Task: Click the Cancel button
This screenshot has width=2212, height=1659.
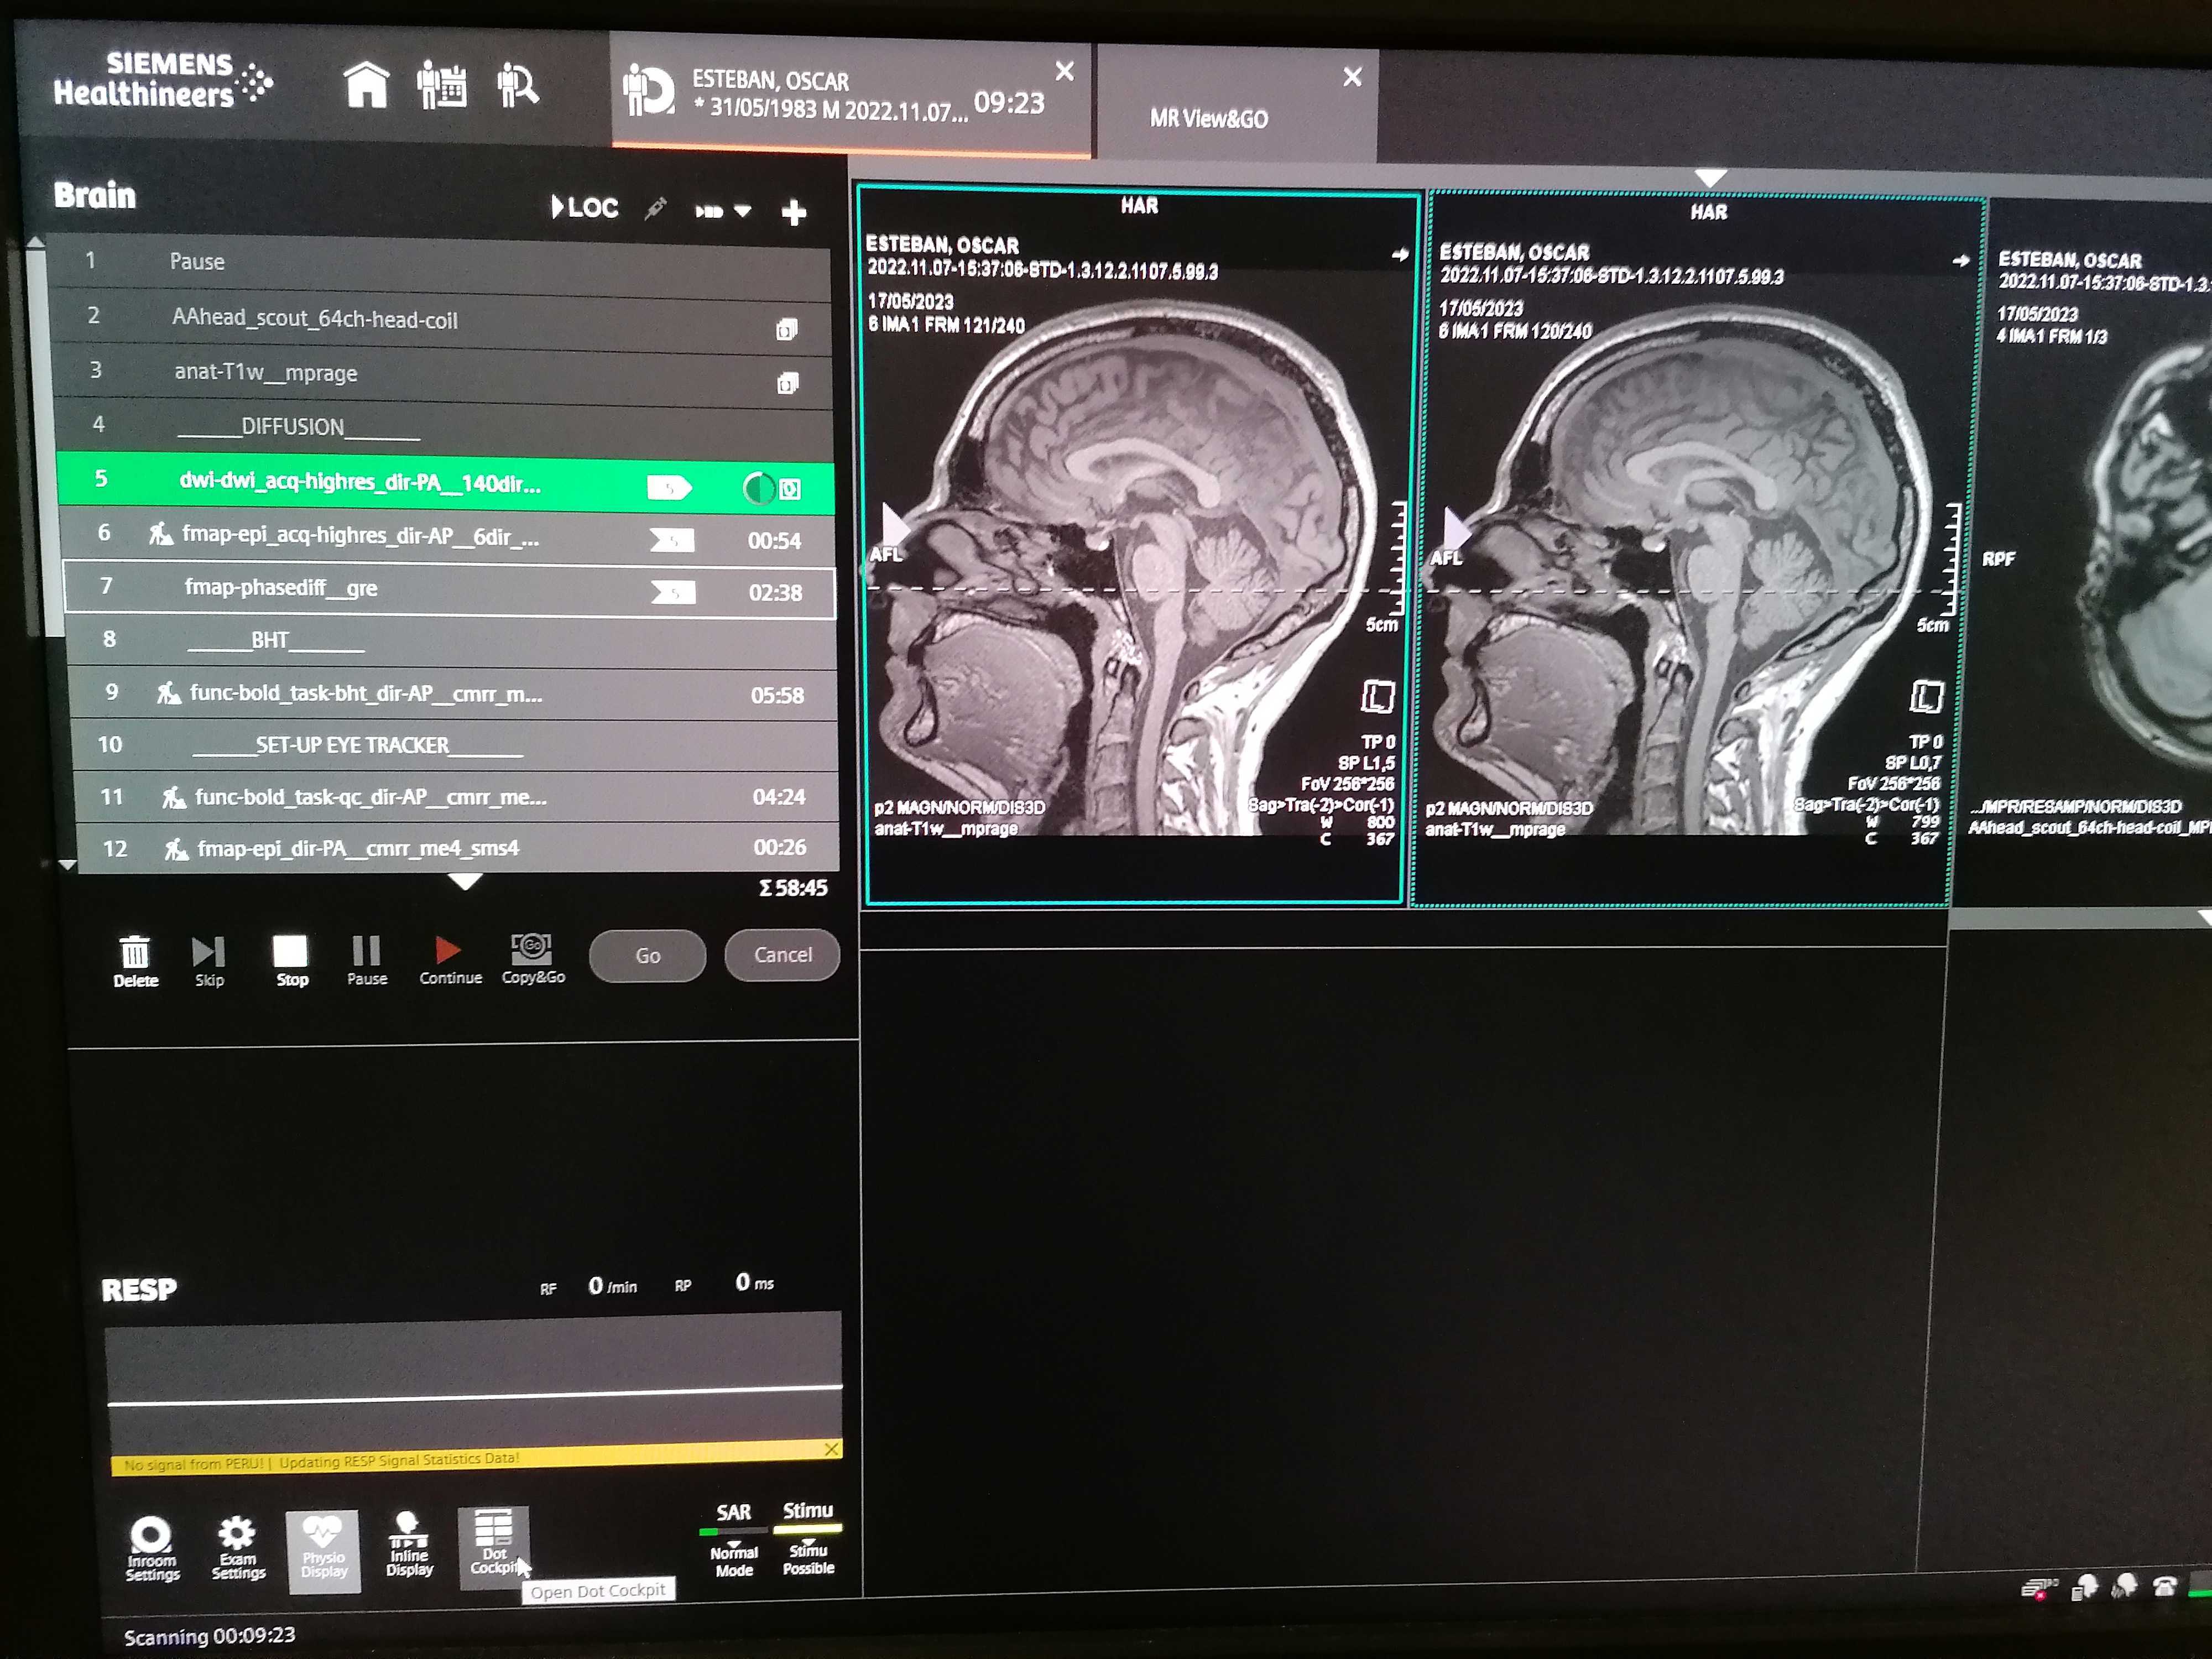Action: (x=782, y=954)
